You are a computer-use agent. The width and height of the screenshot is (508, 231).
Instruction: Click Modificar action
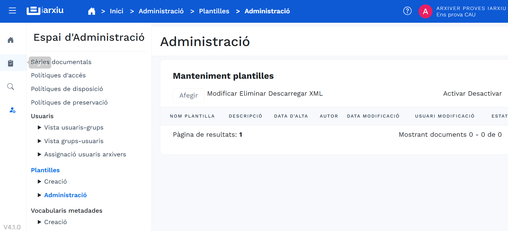pyautogui.click(x=222, y=94)
